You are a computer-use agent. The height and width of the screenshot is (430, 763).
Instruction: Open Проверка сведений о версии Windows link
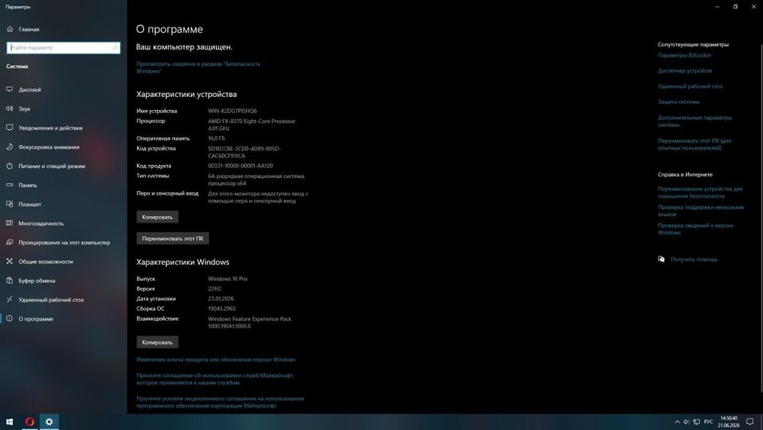695,229
